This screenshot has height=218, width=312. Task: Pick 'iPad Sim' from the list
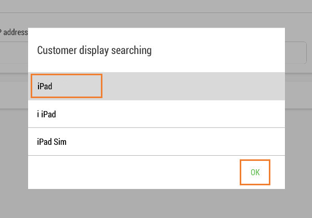click(x=156, y=141)
